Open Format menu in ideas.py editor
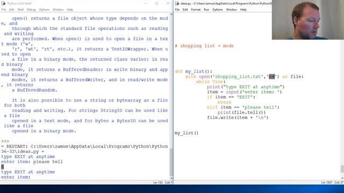Image resolution: width=344 pixels, height=193 pixels. (x=196, y=10)
